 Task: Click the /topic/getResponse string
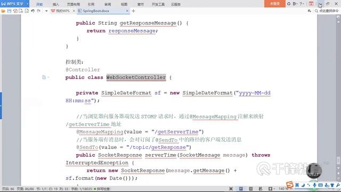(158, 147)
